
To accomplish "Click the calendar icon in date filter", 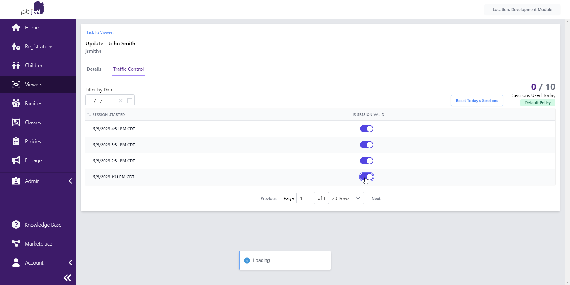I will pos(130,101).
